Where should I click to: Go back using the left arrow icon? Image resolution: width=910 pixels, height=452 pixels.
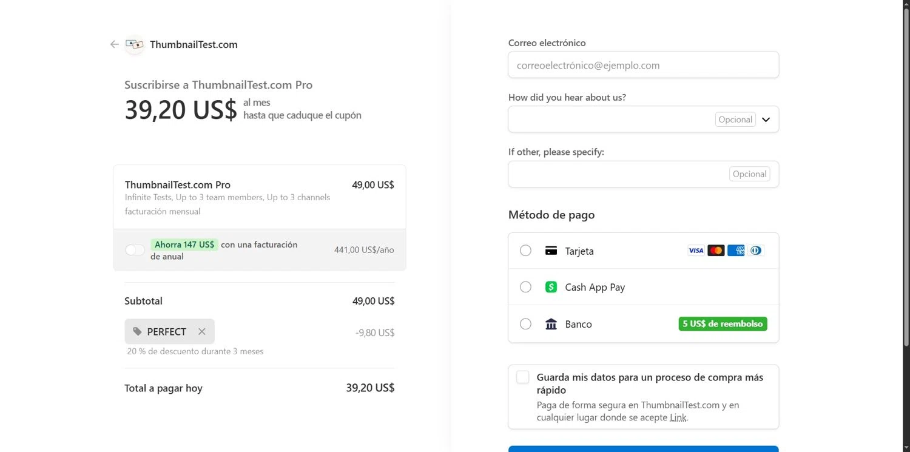pyautogui.click(x=114, y=44)
